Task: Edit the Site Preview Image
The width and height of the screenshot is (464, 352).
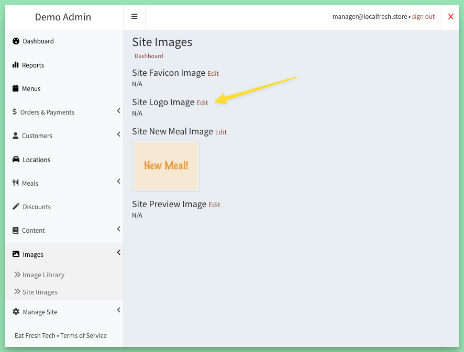Action: click(214, 205)
